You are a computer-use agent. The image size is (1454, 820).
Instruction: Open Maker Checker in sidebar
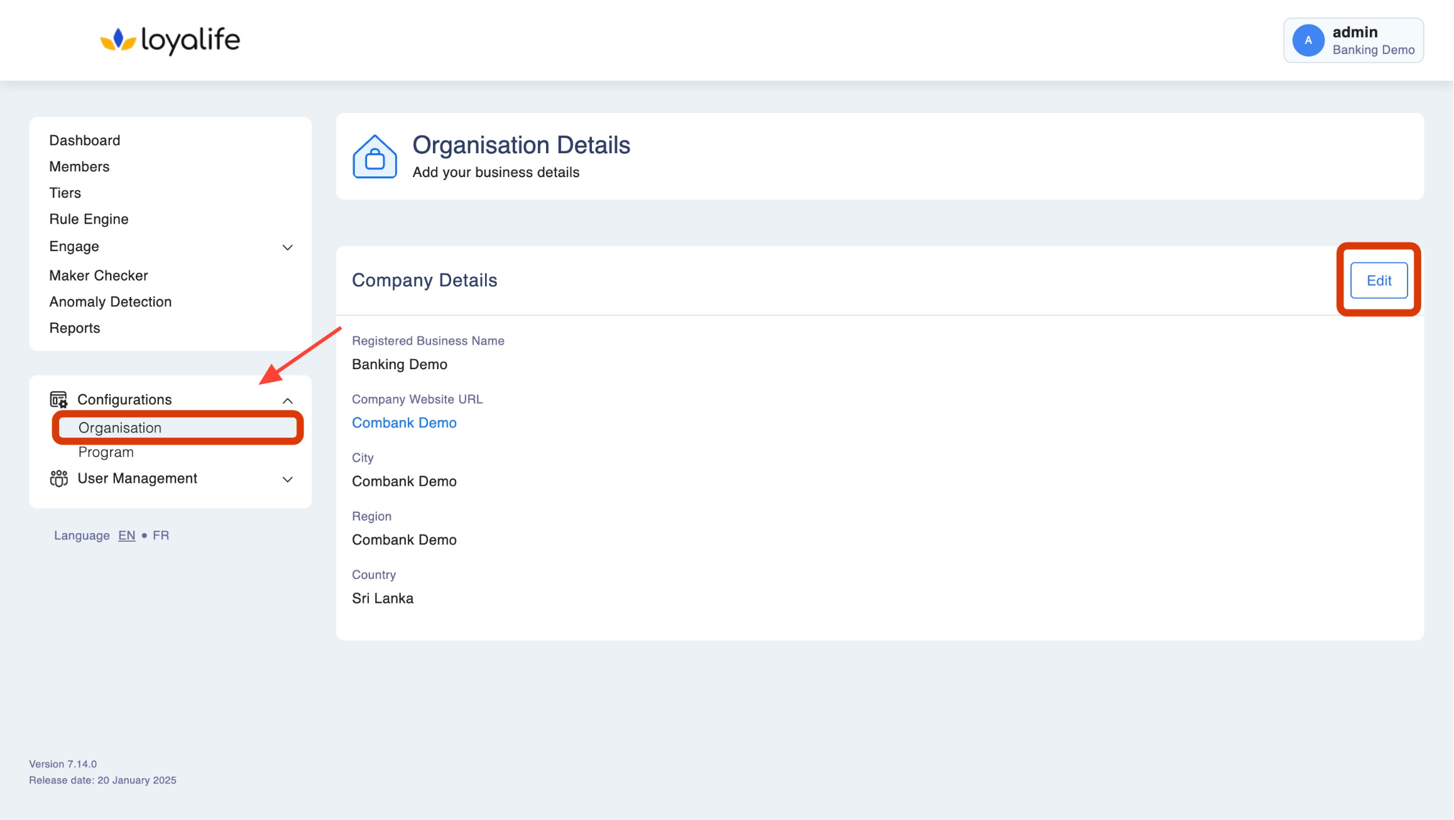[99, 276]
